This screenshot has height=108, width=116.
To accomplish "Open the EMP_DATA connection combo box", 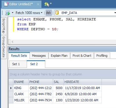I will pos(86,13).
